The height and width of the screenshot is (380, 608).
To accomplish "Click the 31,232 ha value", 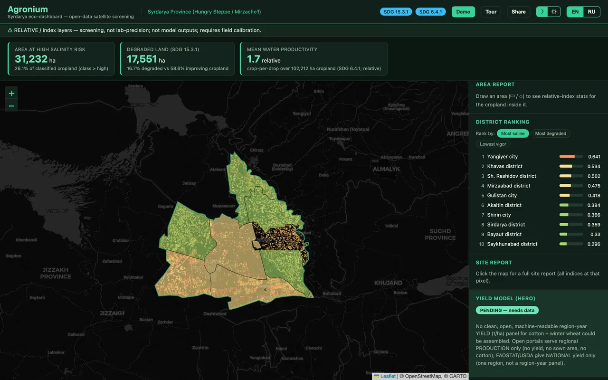I will pyautogui.click(x=35, y=59).
